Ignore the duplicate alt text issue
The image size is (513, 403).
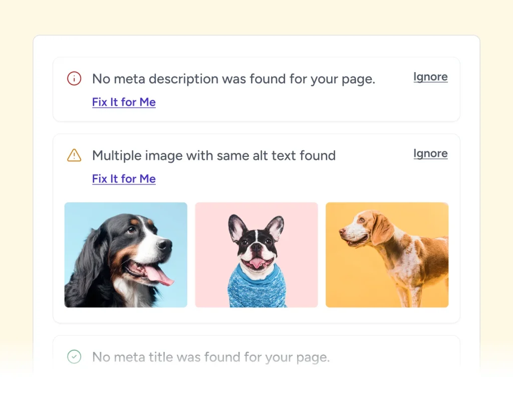[430, 153]
